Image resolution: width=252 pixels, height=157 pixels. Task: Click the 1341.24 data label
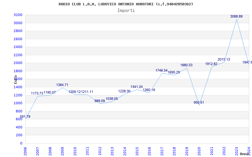[x=137, y=87]
